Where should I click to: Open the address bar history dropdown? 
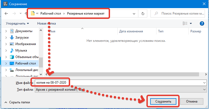(135, 13)
